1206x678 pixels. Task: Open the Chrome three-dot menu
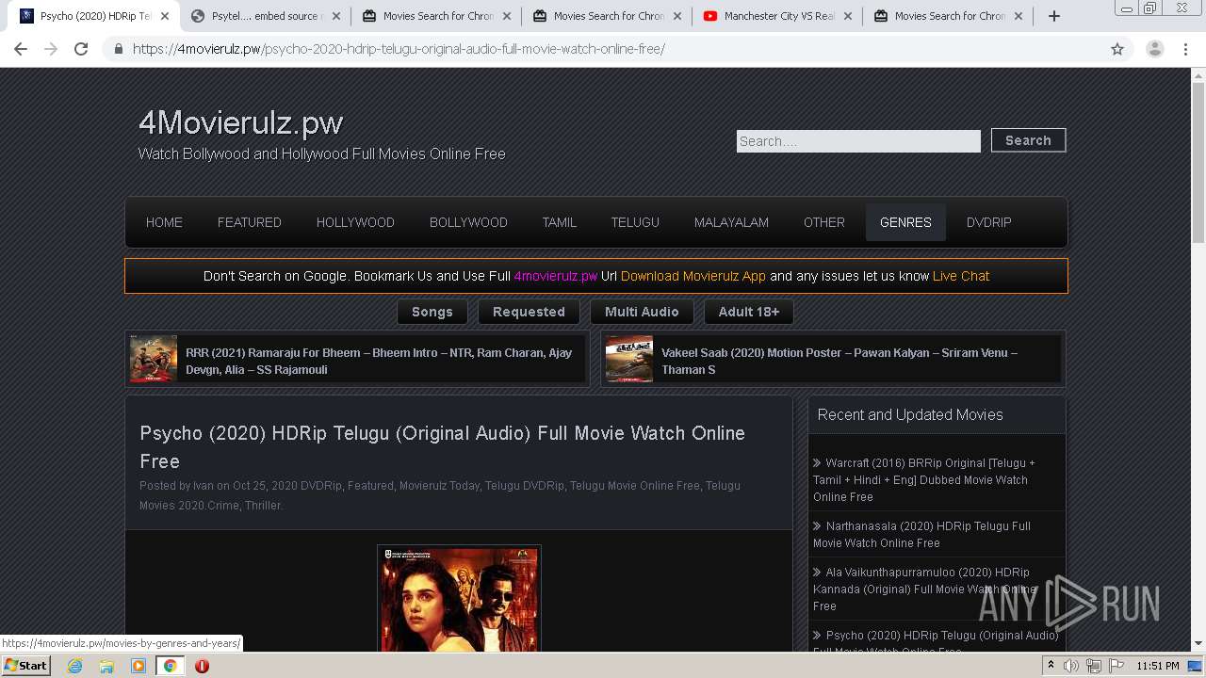[1185, 49]
